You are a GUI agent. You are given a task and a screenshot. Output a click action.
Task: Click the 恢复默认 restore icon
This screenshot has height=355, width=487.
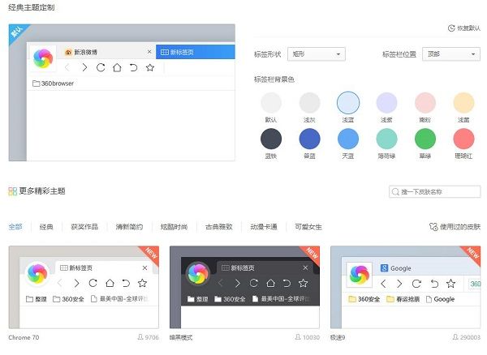click(x=451, y=28)
